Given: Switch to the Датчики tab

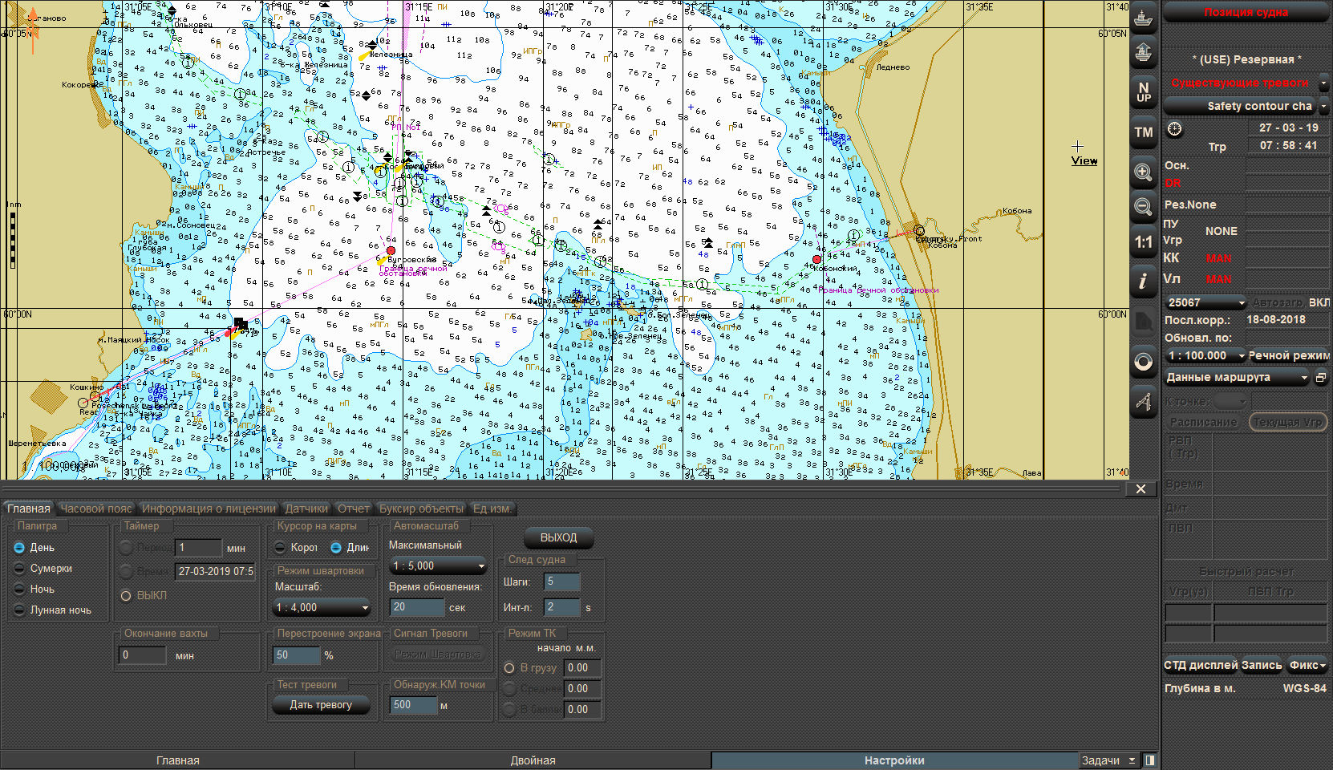Looking at the screenshot, I should [306, 509].
